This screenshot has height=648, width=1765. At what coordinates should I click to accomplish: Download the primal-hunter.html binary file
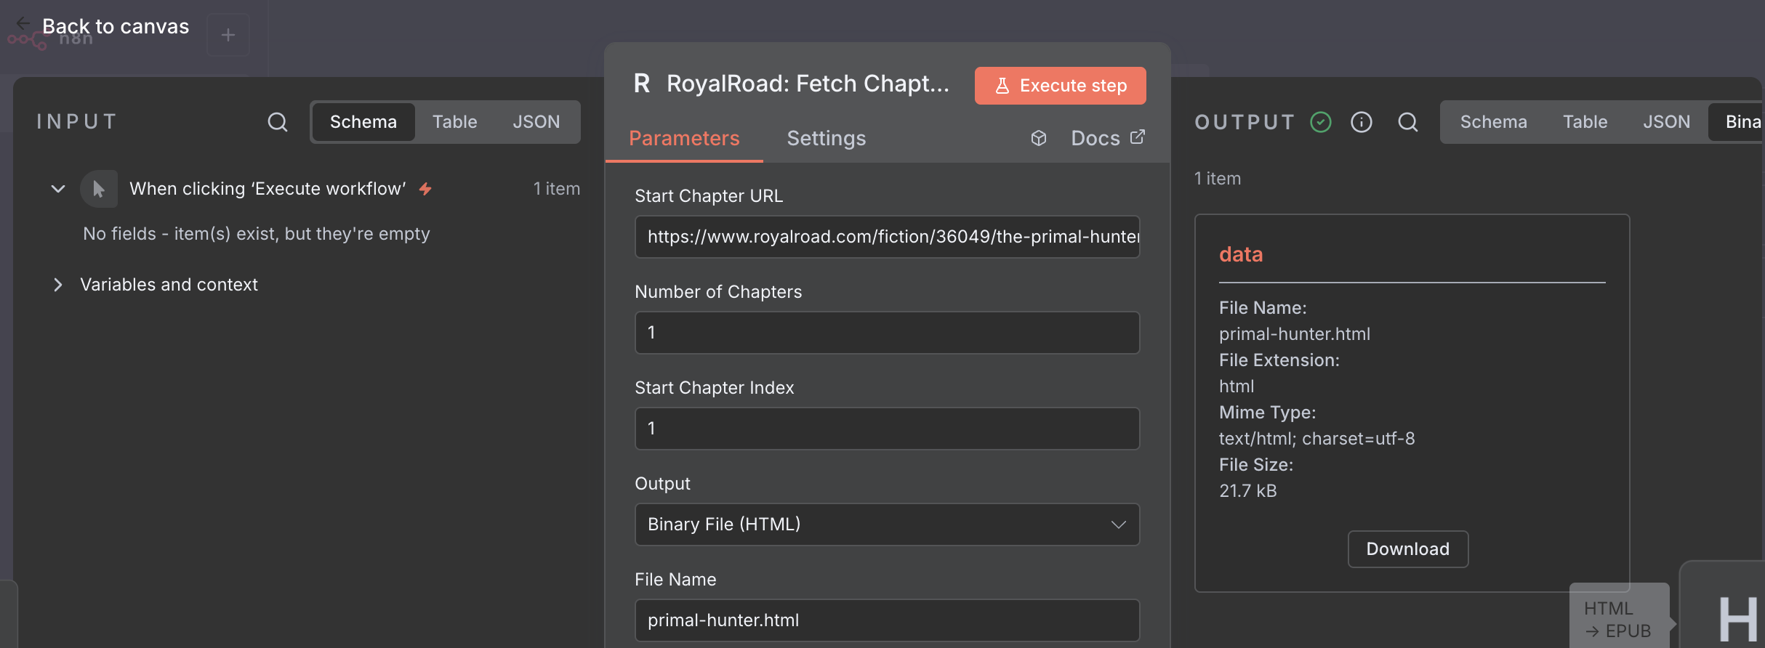pos(1408,549)
